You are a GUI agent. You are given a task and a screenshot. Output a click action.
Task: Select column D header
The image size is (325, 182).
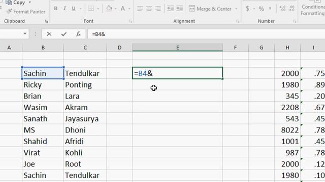pyautogui.click(x=120, y=48)
